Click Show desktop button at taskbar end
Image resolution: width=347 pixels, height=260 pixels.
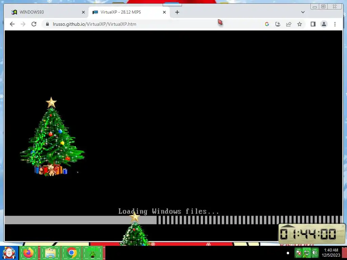click(345, 253)
